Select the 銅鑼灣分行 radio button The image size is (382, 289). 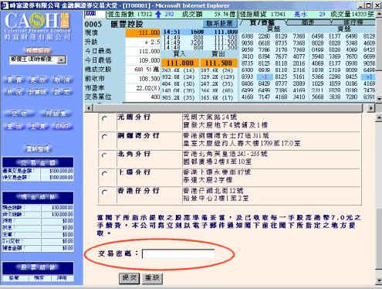(x=105, y=137)
